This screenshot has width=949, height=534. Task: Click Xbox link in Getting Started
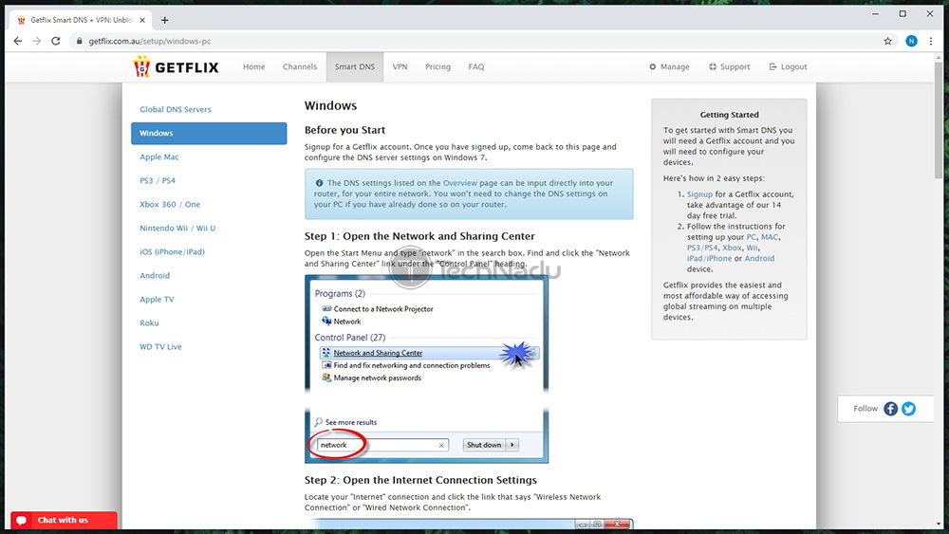(x=732, y=248)
